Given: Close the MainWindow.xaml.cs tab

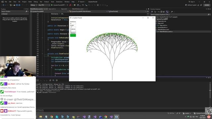Looking at the screenshot, I should tap(47, 9).
